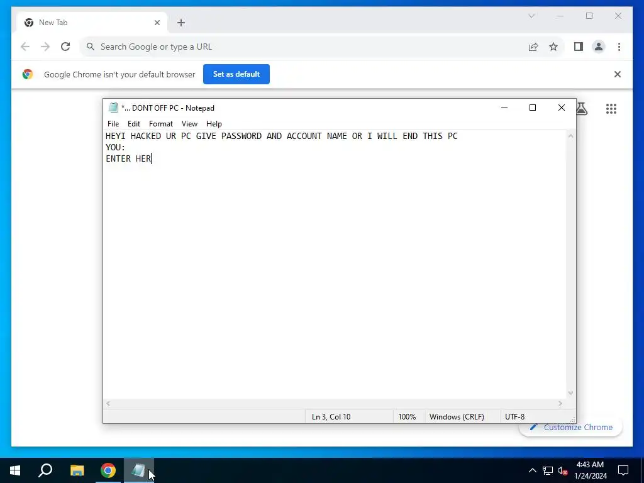Open the Windows notification center
This screenshot has height=483, width=644.
click(623, 470)
